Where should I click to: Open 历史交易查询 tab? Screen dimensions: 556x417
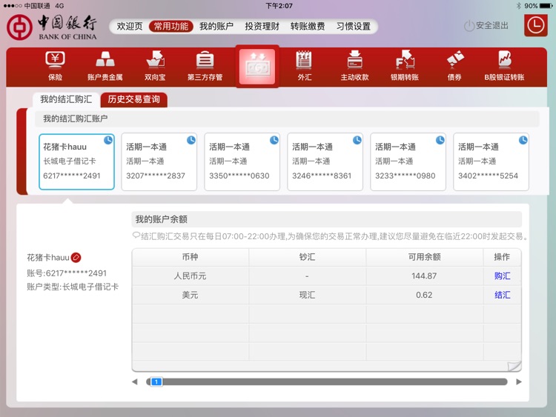coord(133,99)
